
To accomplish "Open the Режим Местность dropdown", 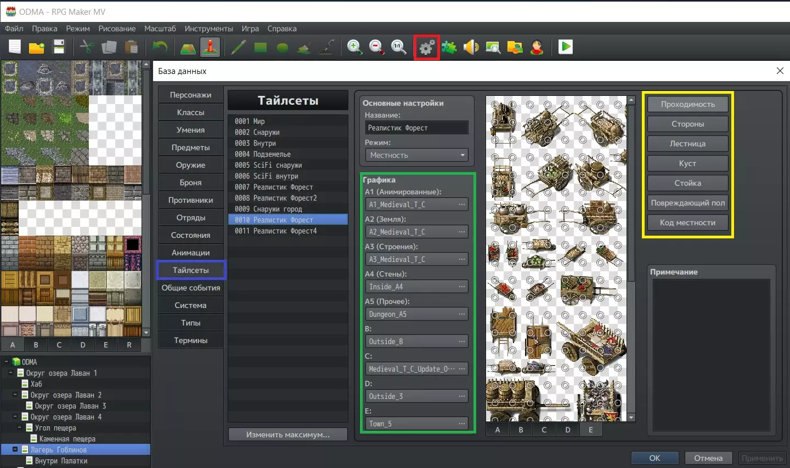I will pyautogui.click(x=416, y=155).
